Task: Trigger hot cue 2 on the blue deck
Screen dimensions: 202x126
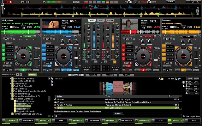Action: 44,50
